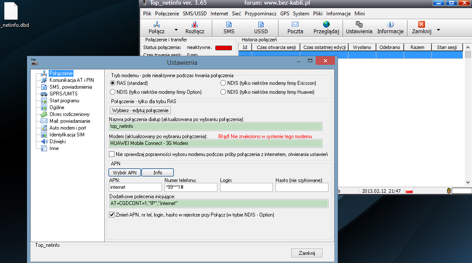This screenshot has height=263, width=472.
Task: Select NDIS option for Huawei modems
Action: pos(223,92)
